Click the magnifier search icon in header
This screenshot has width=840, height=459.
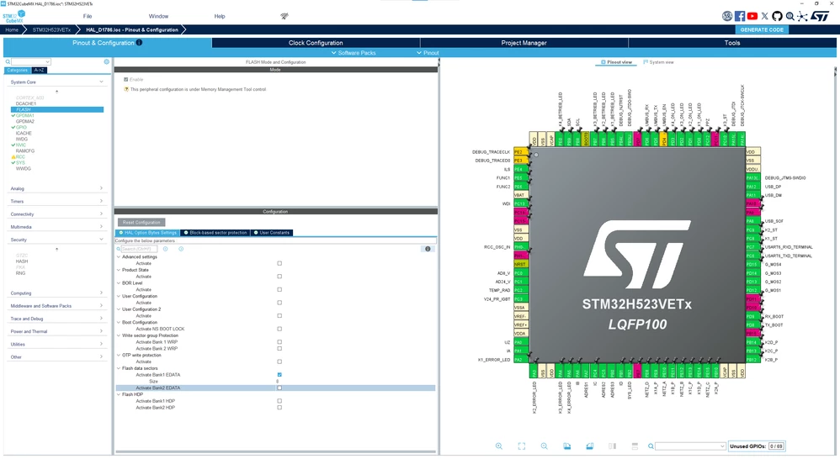[x=789, y=16]
